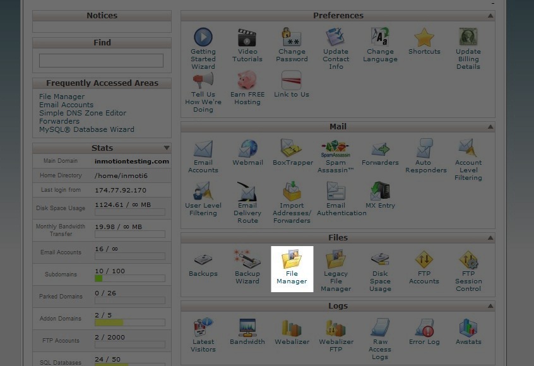Collapse the Logs section
The image size is (534, 366).
(490, 306)
